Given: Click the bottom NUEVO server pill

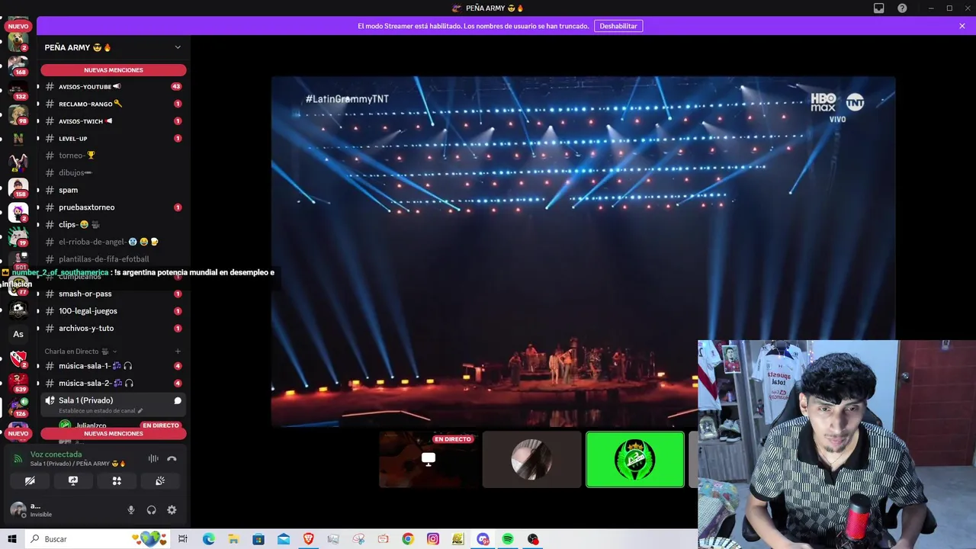Looking at the screenshot, I should point(18,434).
